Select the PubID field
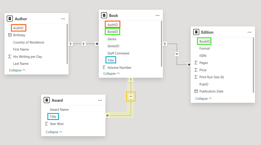Image resolution: width=261 pixels, height=145 pixels. [x=204, y=84]
